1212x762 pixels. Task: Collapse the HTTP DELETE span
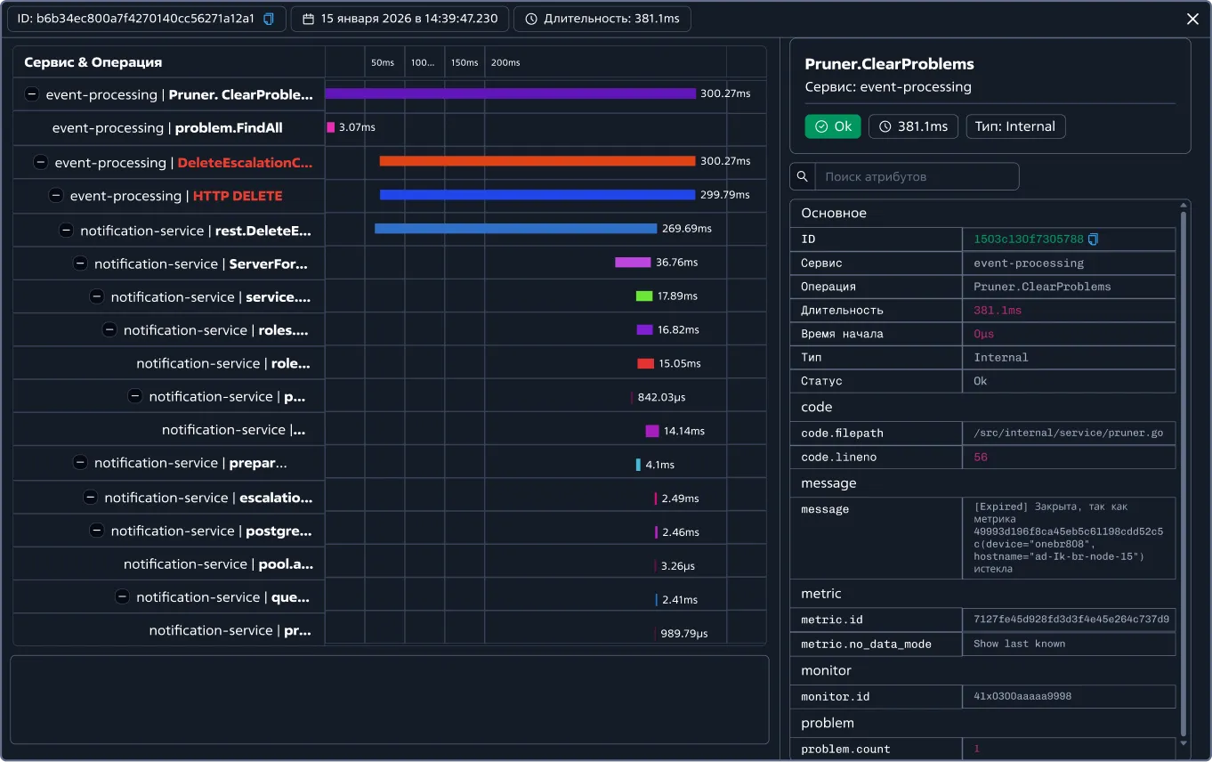click(56, 196)
